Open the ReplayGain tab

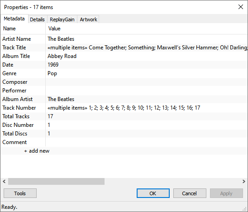click(x=62, y=19)
